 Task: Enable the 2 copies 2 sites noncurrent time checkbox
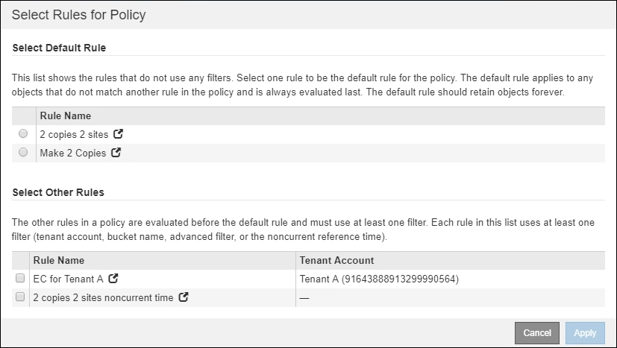click(20, 297)
